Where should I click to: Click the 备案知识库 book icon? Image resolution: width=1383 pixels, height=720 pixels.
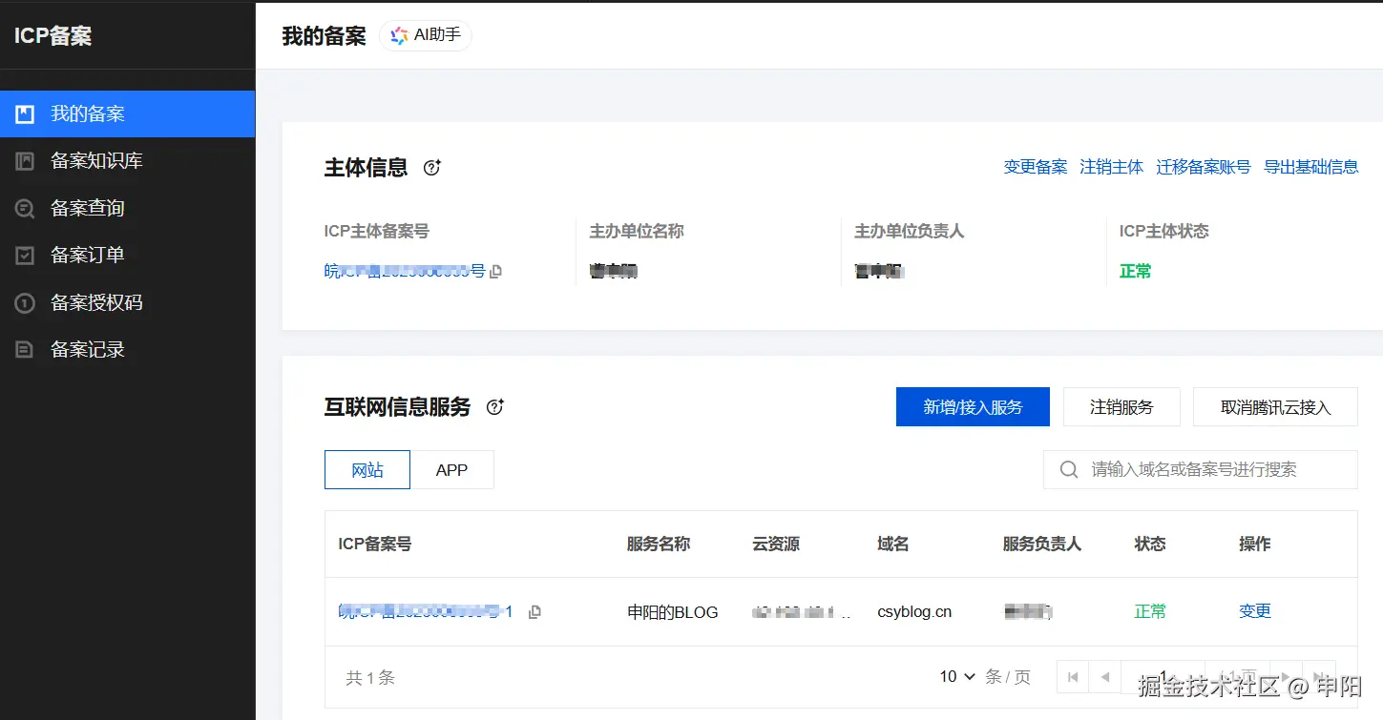25,161
